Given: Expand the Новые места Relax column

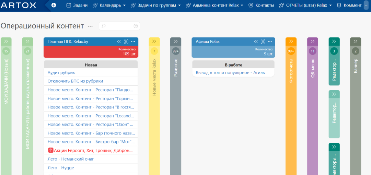Looking at the screenshot, I should [154, 42].
